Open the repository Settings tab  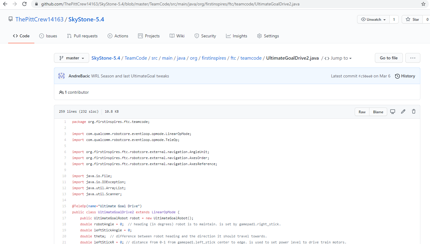click(x=268, y=36)
